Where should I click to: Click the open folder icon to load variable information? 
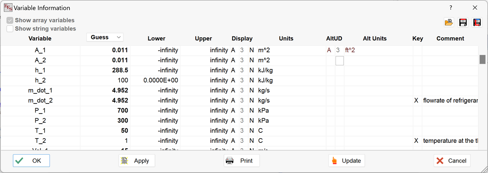coord(449,23)
